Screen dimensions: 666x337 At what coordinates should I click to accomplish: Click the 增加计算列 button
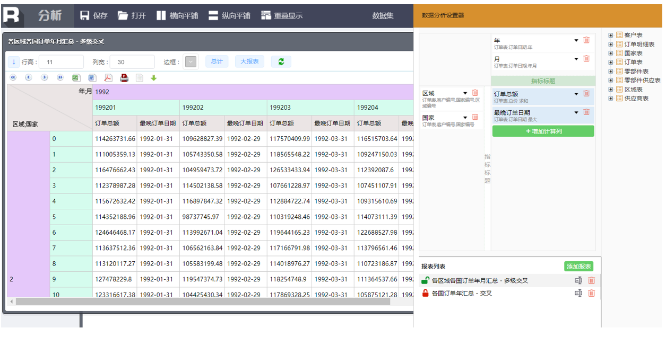(x=543, y=131)
